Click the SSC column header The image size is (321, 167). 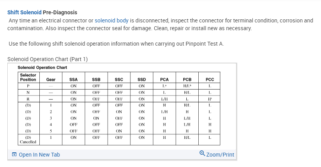pos(119,80)
